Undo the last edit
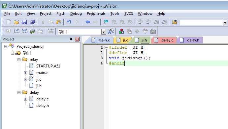Image resolution: width=228 pixels, height=129 pixels. tap(69, 22)
